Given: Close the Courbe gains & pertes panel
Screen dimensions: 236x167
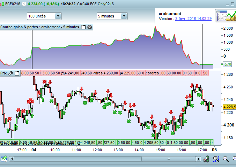Looking at the screenshot, I should pyautogui.click(x=89, y=27).
